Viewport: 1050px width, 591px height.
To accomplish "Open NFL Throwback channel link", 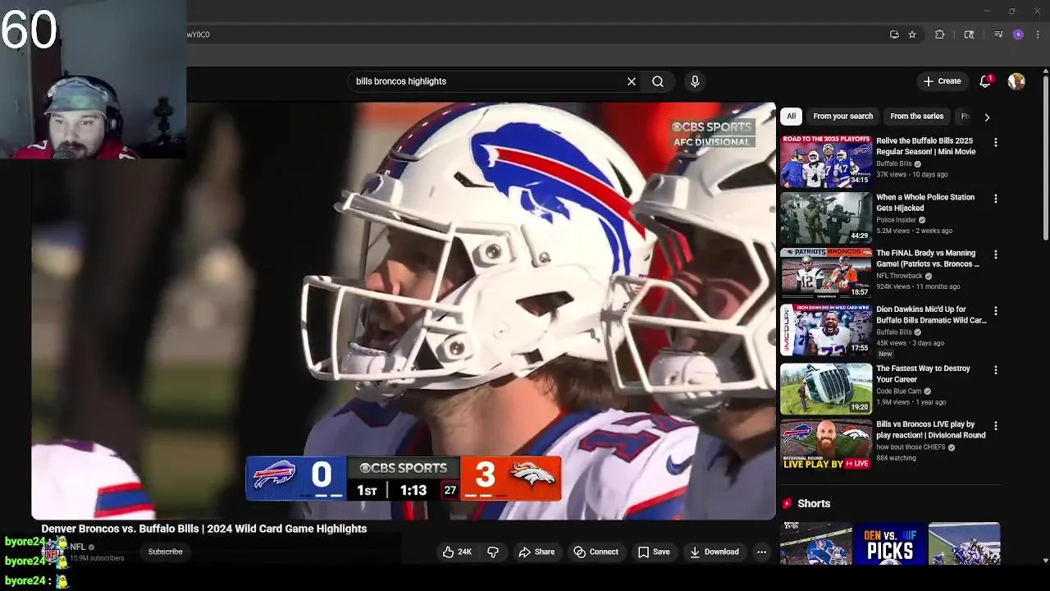I will click(899, 276).
